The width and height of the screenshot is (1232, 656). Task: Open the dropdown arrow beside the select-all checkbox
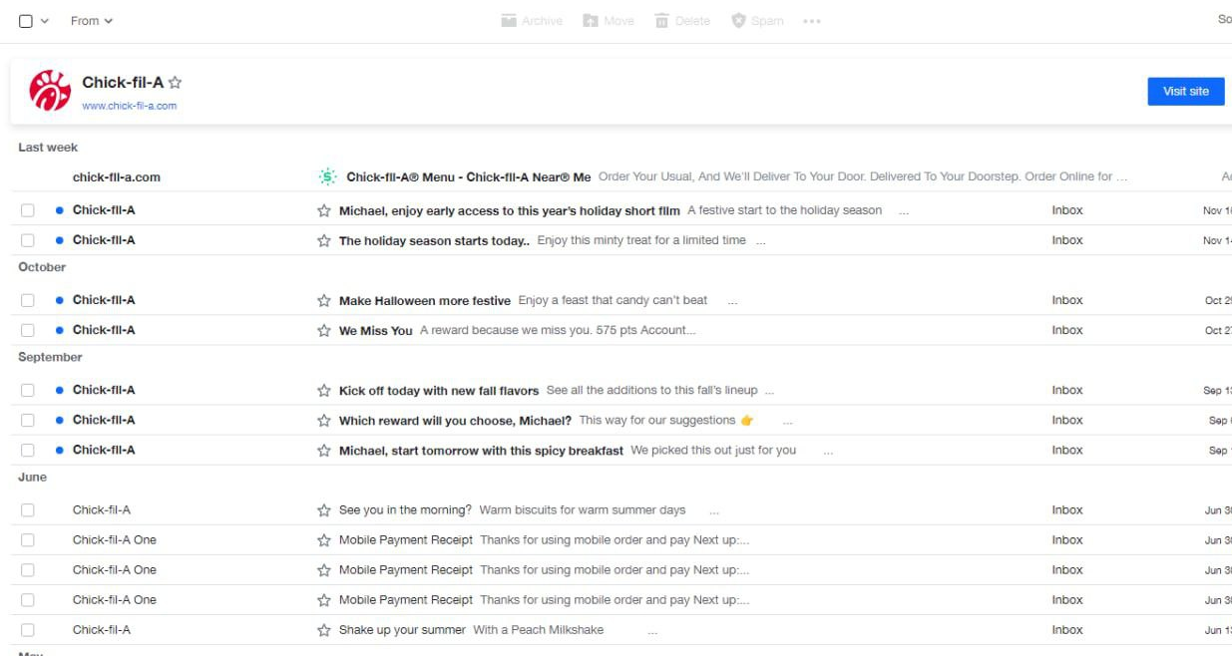point(45,21)
